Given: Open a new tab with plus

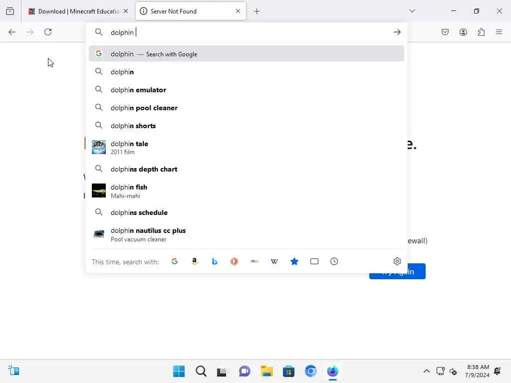Looking at the screenshot, I should 257,11.
